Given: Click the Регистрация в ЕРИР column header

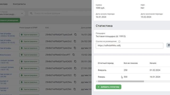Looking at the screenshot, I should pos(28,28).
